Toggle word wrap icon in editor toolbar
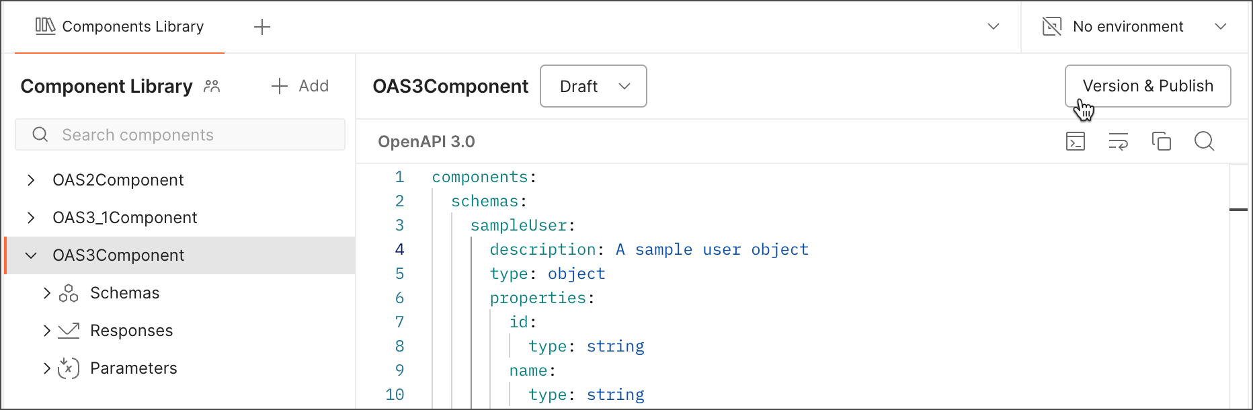 pyautogui.click(x=1118, y=141)
